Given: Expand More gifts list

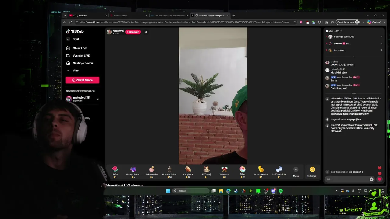Looking at the screenshot, I should pos(296,172).
